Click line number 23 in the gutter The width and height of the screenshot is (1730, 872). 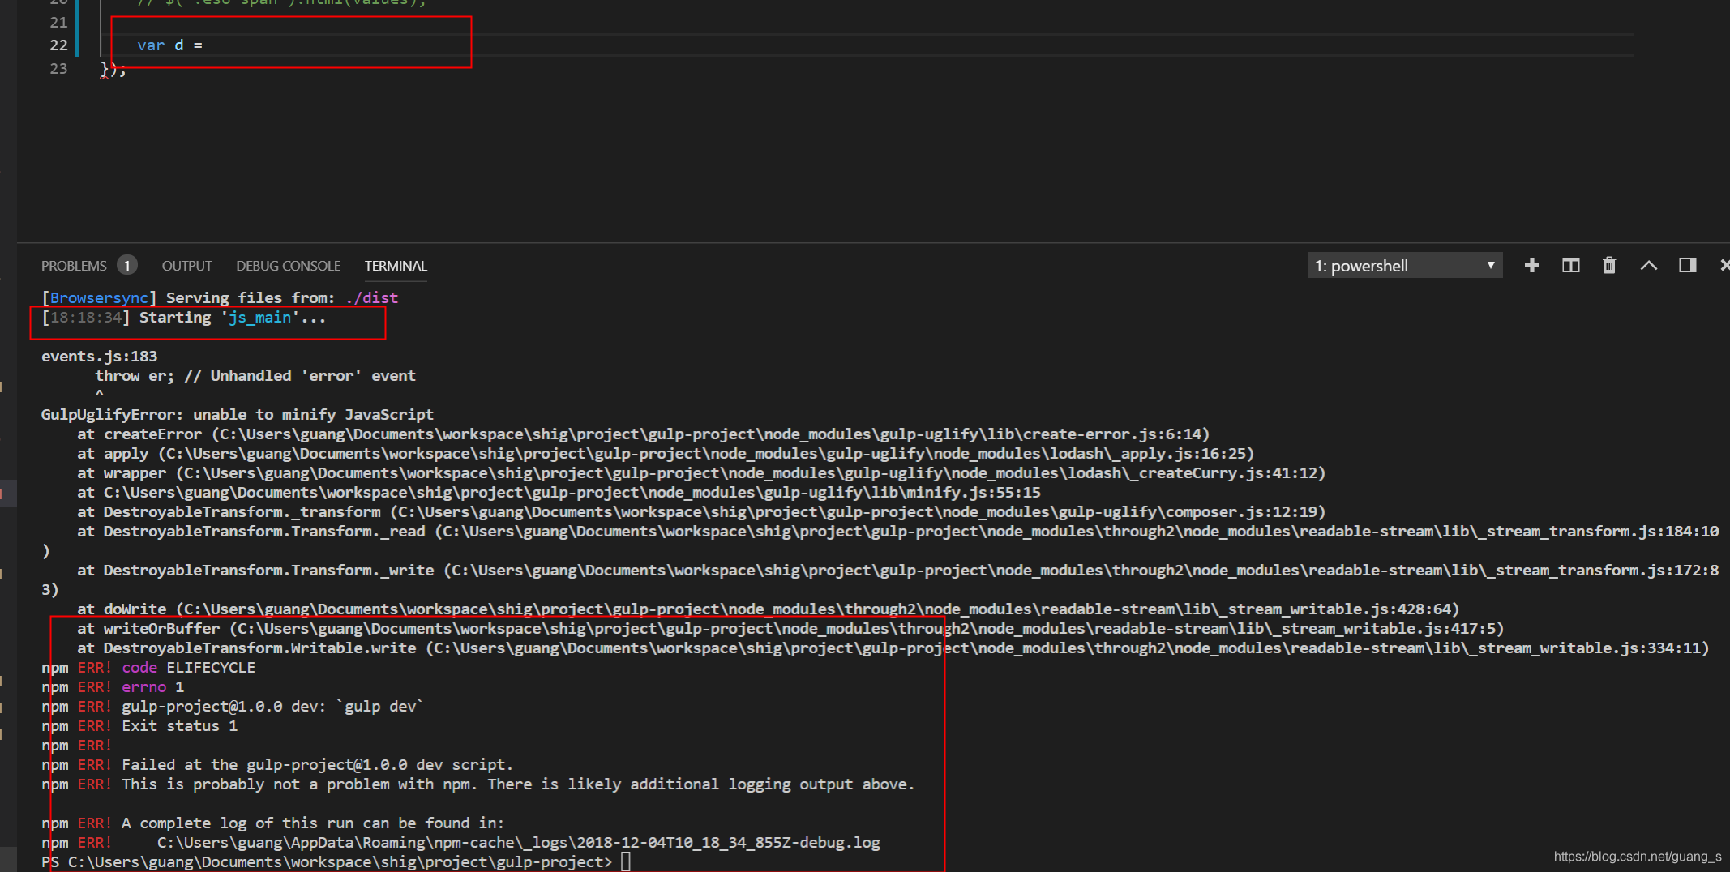pyautogui.click(x=58, y=68)
